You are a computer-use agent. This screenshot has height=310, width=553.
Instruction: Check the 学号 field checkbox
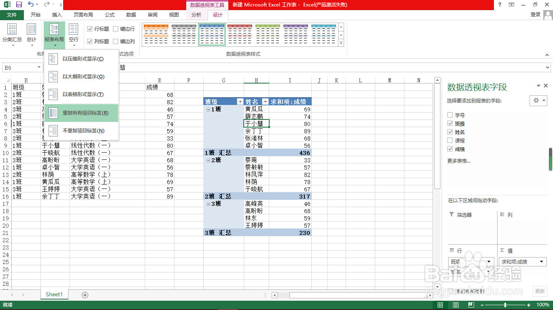coord(450,115)
